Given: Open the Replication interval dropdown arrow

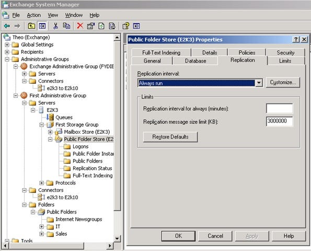Looking at the screenshot, I should click(259, 83).
